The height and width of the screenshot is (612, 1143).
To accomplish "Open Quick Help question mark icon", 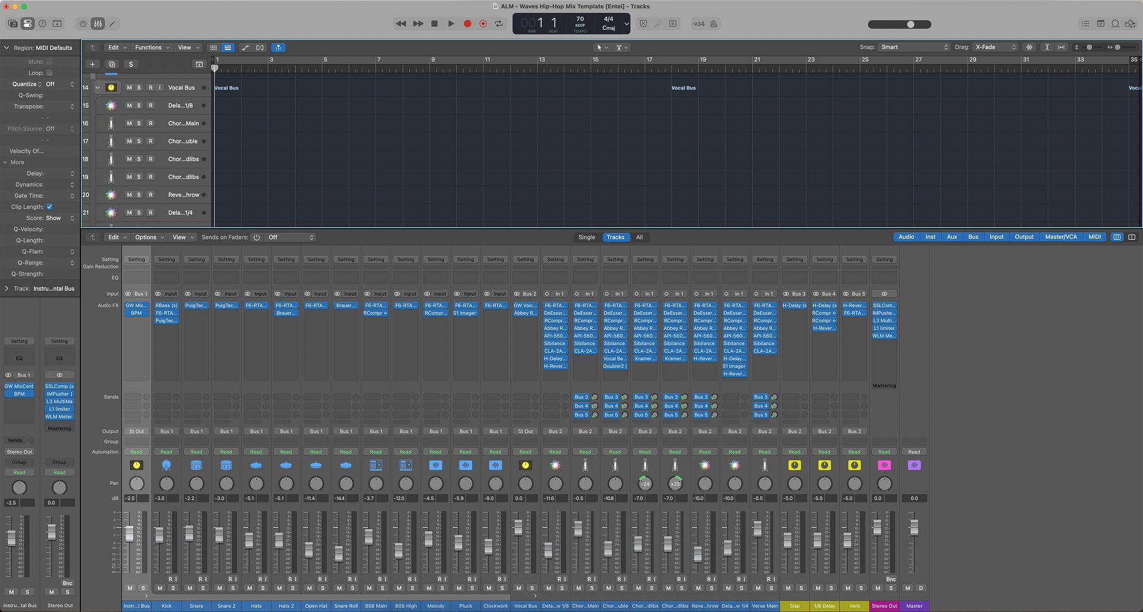I will click(42, 24).
